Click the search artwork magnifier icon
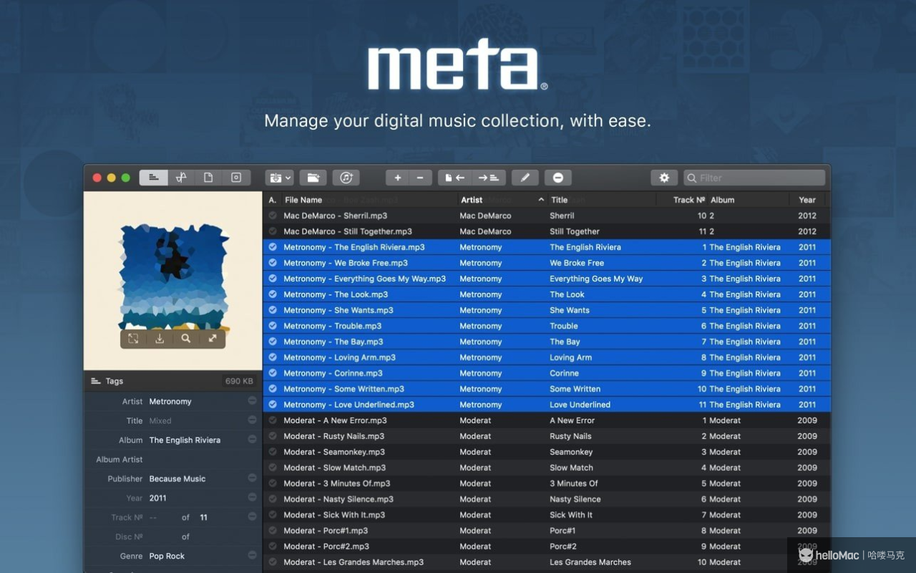This screenshot has height=573, width=916. 186,339
